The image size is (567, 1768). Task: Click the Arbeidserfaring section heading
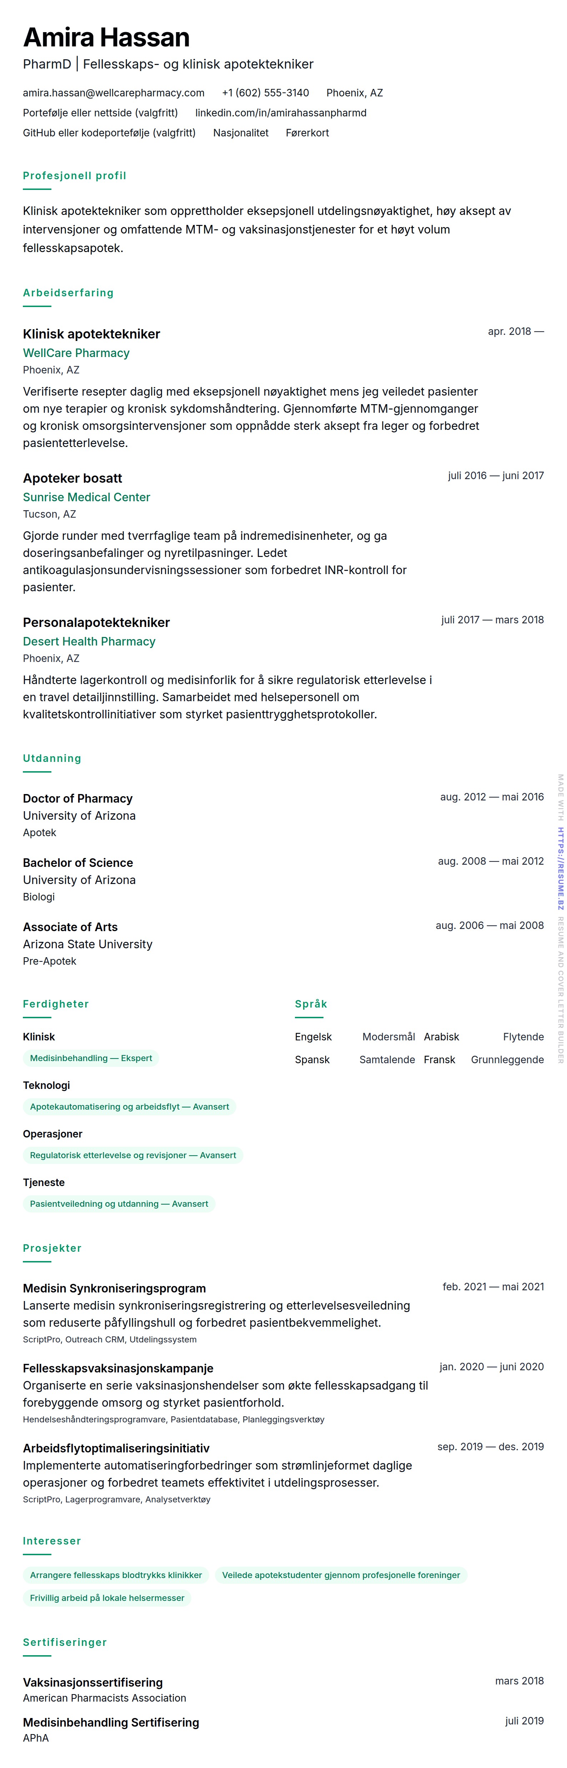pos(68,292)
